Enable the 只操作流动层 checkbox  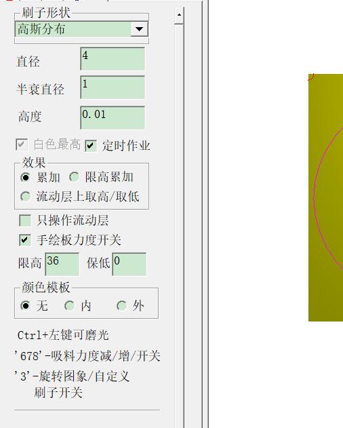pyautogui.click(x=25, y=220)
